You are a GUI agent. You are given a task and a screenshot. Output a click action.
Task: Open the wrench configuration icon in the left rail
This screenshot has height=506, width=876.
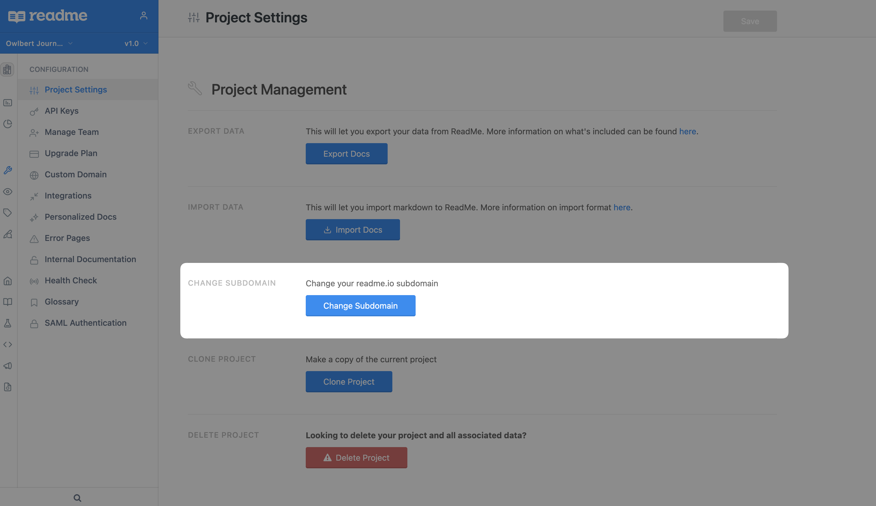pos(8,170)
